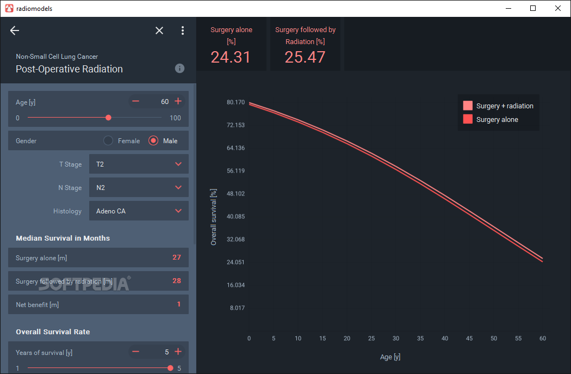
Task: Select the Female gender radio button
Action: pos(108,140)
